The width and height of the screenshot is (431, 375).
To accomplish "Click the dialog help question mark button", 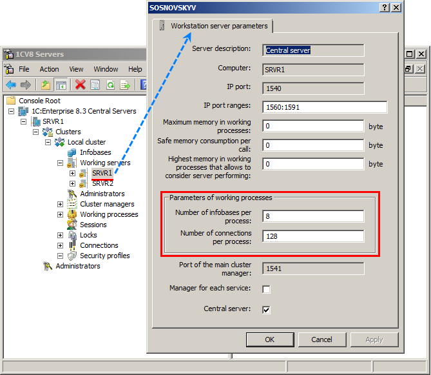I will pyautogui.click(x=385, y=8).
